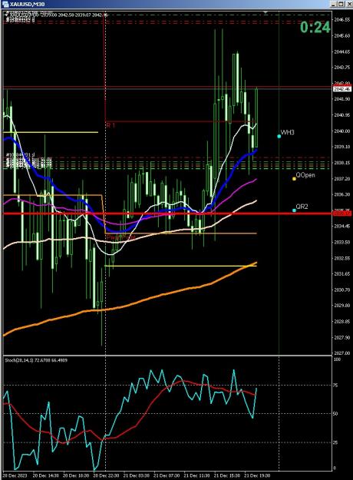
Task: Click 2040.00 on the price scale
Action: click(342, 131)
